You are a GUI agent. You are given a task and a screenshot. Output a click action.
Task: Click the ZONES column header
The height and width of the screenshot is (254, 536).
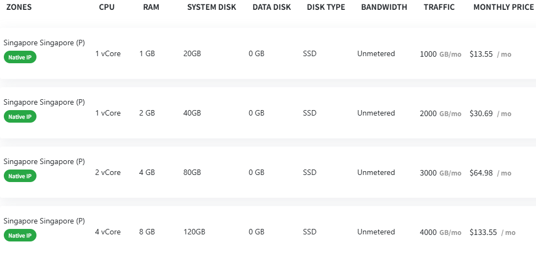click(x=19, y=8)
